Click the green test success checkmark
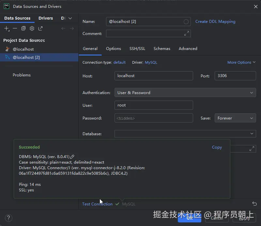This screenshot has width=261, height=226. (117, 204)
